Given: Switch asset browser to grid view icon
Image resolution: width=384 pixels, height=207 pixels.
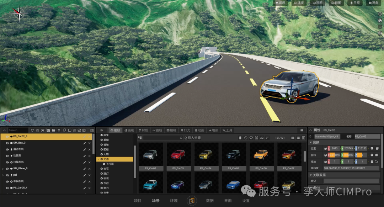Looking at the screenshot, I should 293,138.
